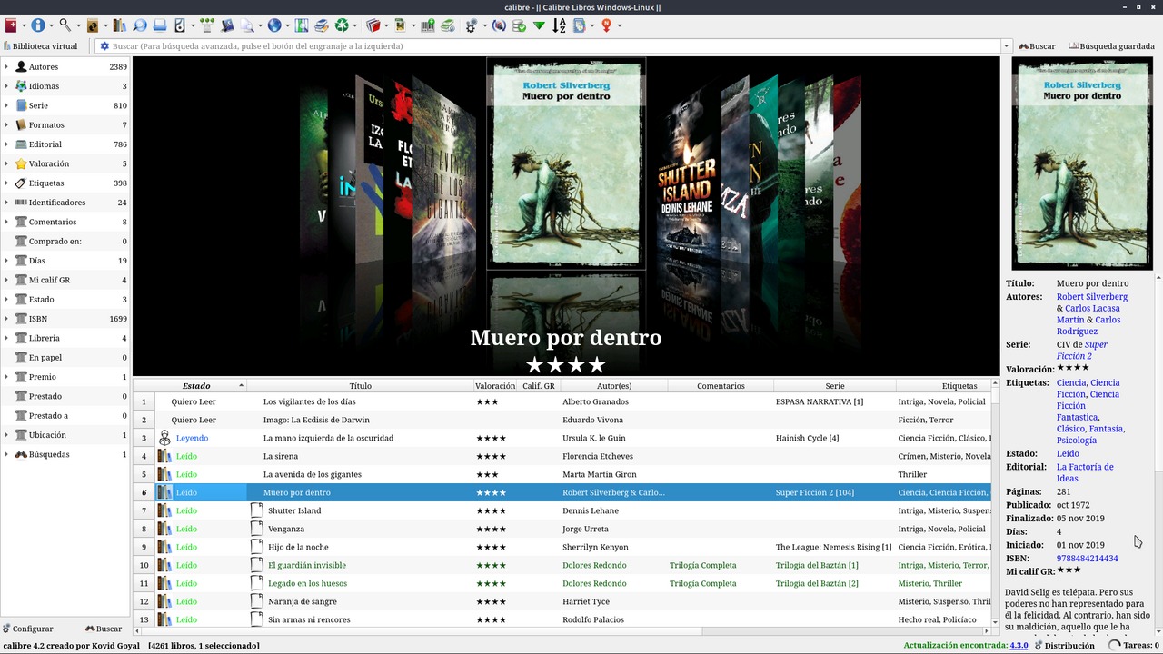Open the Robert Silverberg author link
Screen dimensions: 1163x654
pos(1092,297)
